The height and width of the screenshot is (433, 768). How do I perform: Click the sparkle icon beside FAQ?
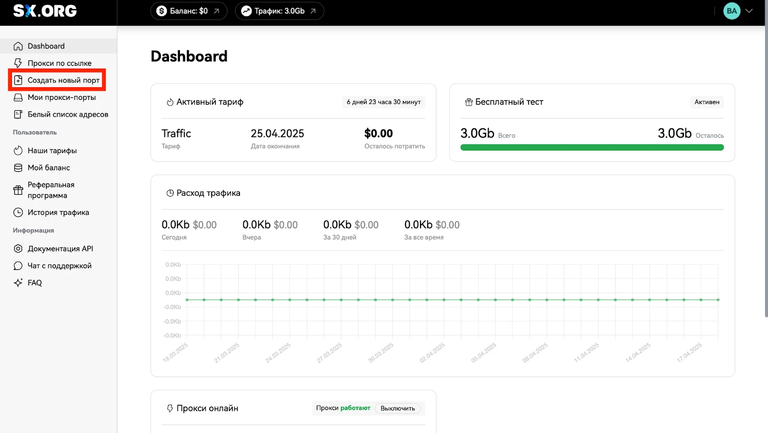[x=18, y=283]
